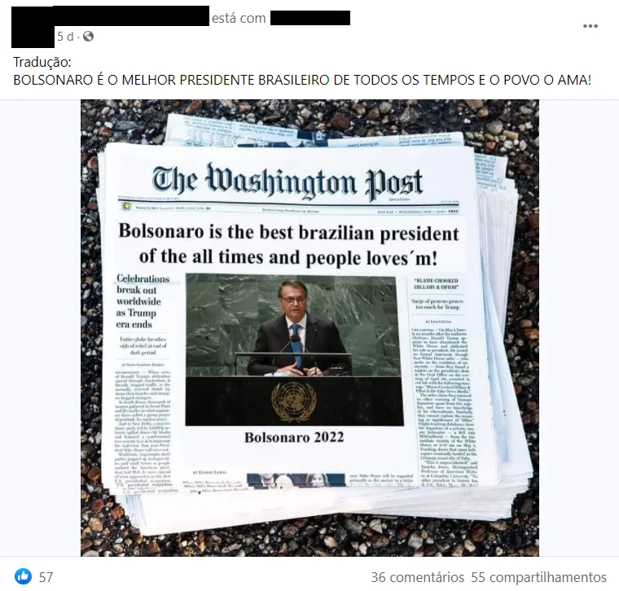Click the blue like reaction icon
This screenshot has height=591, width=619.
point(24,576)
